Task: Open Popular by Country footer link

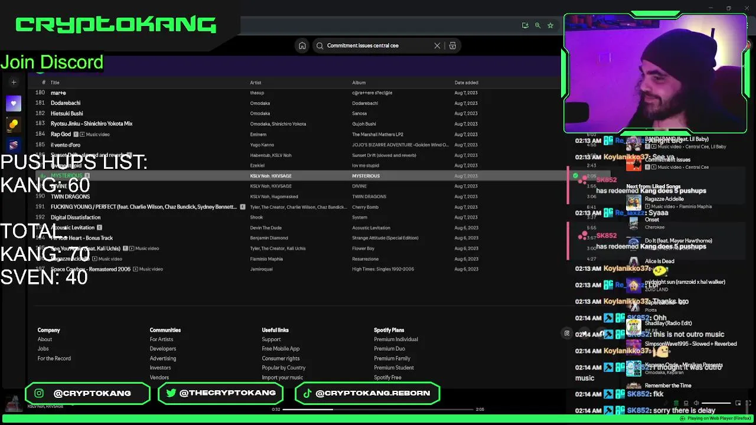Action: click(x=283, y=368)
